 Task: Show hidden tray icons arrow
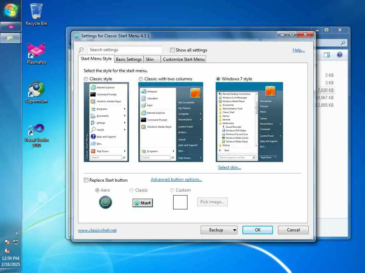tap(17, 233)
